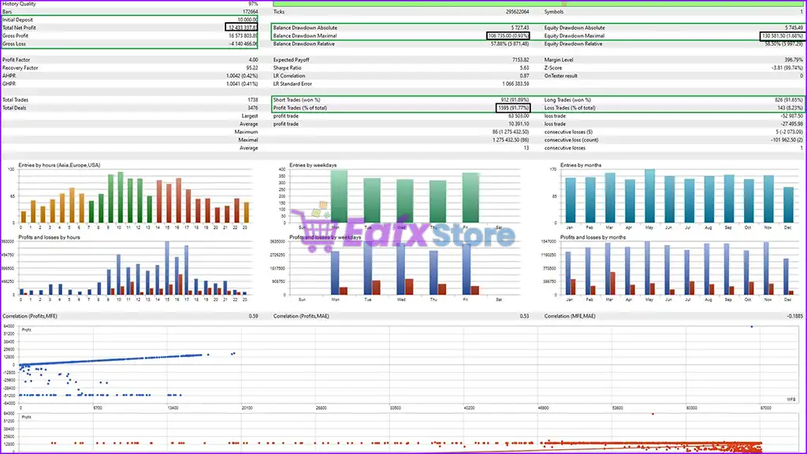Select the Expected Payoff value 7153.82
Viewport: 807px width, 454px height.
coord(520,60)
